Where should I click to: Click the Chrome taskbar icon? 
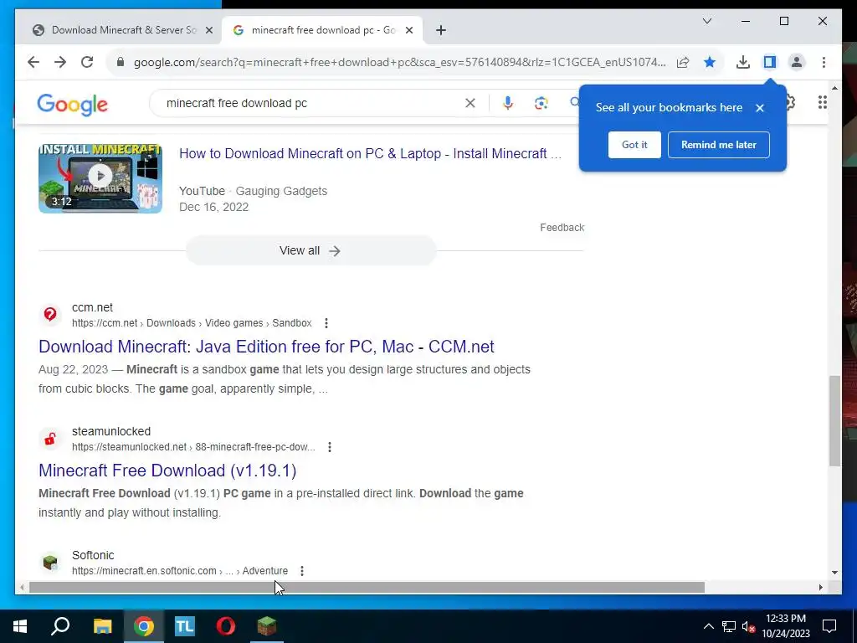coord(144,626)
